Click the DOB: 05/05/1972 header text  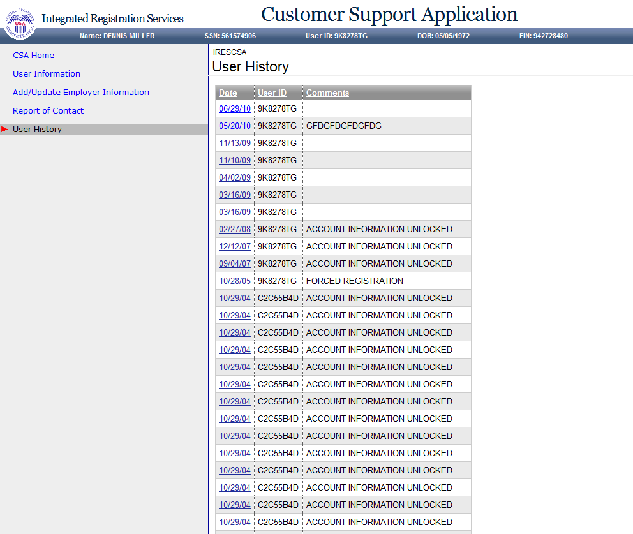pyautogui.click(x=443, y=36)
